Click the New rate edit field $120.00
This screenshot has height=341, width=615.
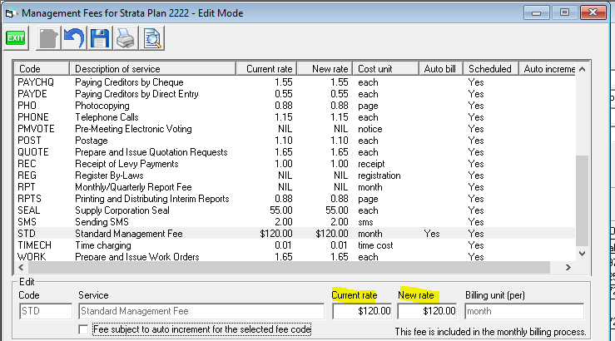click(427, 311)
